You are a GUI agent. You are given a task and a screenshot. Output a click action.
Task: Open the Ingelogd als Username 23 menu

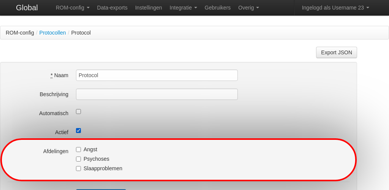[335, 8]
